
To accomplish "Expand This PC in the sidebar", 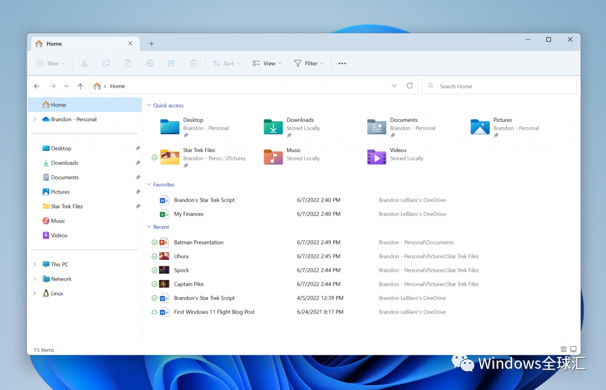I will 34,264.
